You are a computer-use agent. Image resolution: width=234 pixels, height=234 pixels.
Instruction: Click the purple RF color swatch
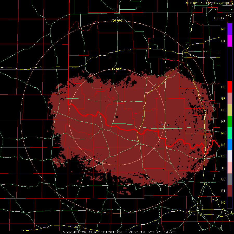(230, 29)
